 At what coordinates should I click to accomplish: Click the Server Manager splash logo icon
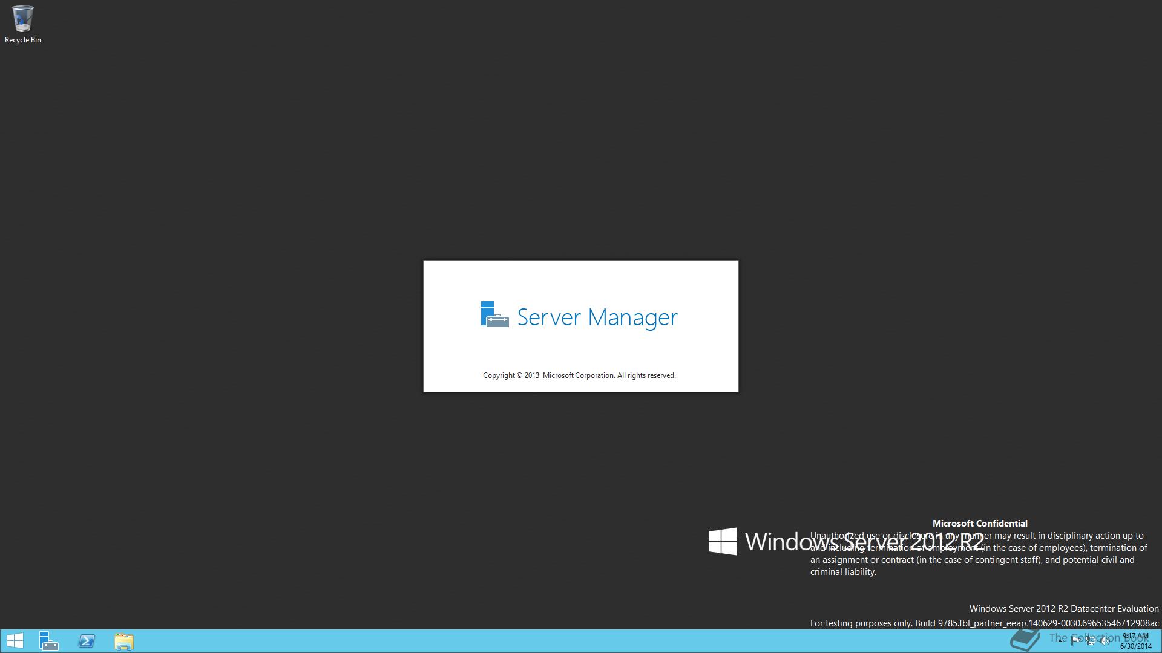click(494, 314)
